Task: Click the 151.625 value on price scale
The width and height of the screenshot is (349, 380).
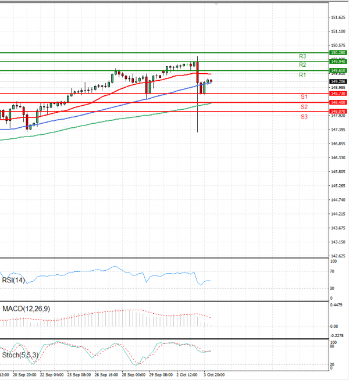Action: [338, 17]
